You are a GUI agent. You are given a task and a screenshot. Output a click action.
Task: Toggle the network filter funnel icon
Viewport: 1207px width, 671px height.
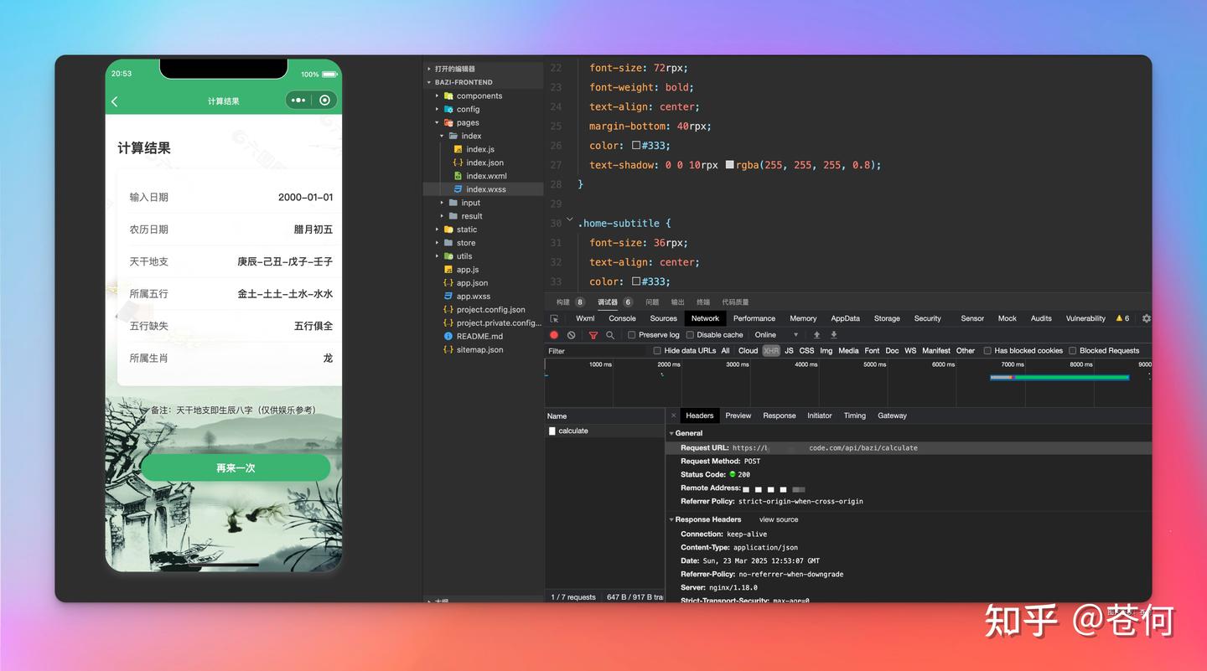pos(593,335)
